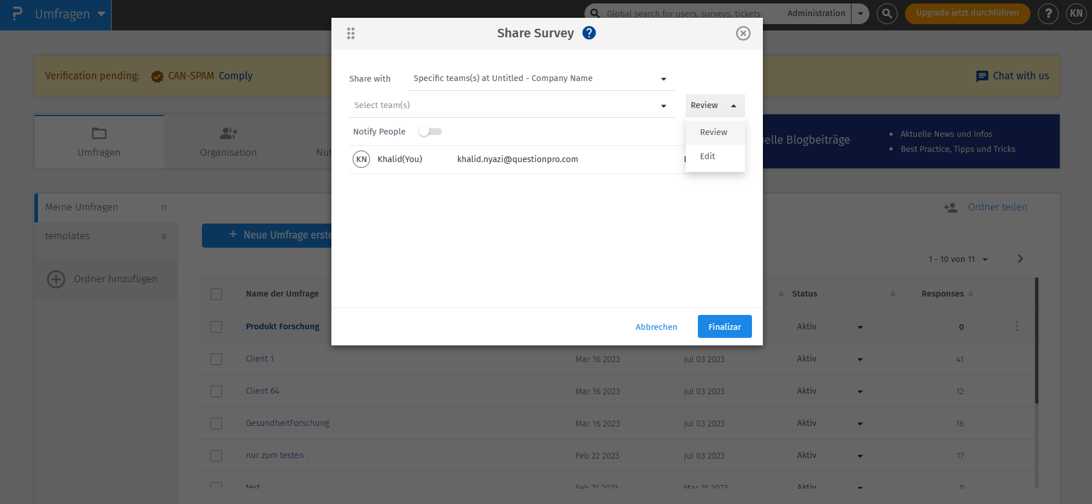
Task: Click Abbrechen to cancel sharing
Action: coord(656,327)
